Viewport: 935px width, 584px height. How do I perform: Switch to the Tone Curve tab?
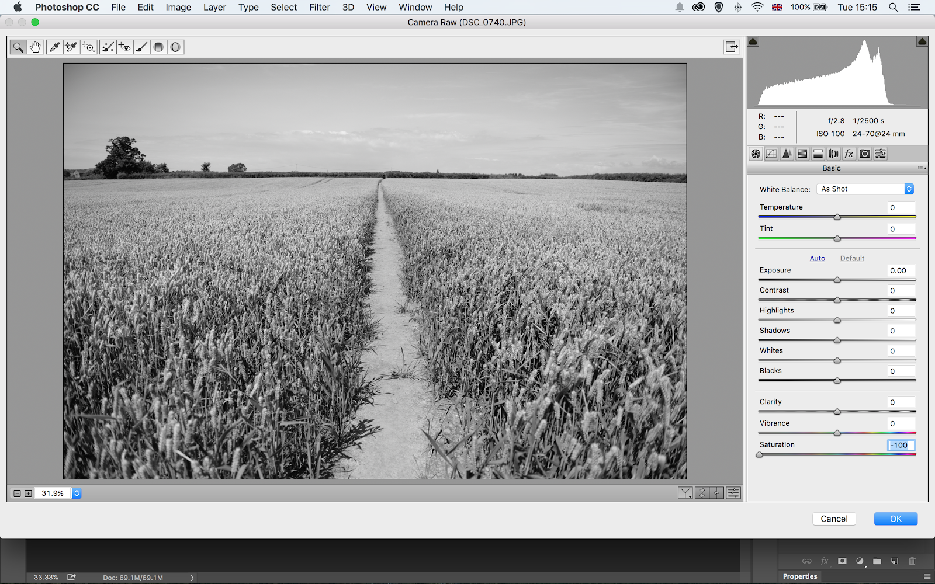coord(771,154)
